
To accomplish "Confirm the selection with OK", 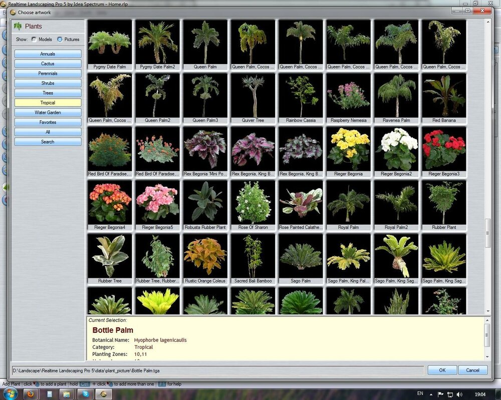I will tap(442, 370).
